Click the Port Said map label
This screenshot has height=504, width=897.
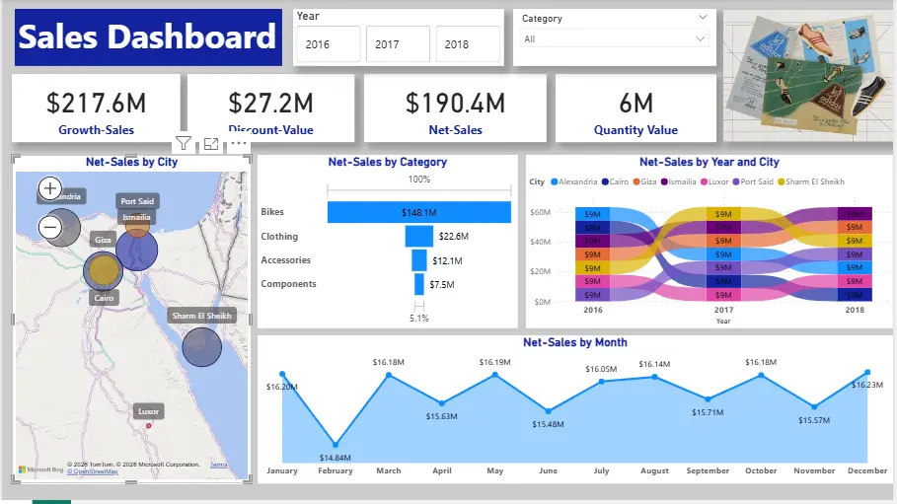(x=137, y=201)
